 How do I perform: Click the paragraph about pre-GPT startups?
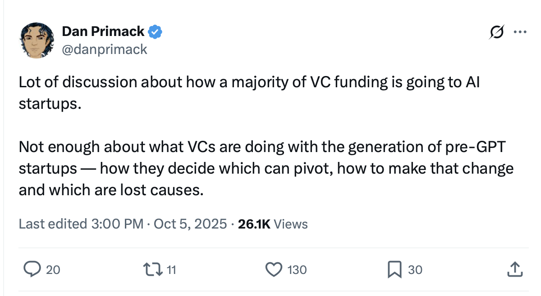pyautogui.click(x=266, y=169)
